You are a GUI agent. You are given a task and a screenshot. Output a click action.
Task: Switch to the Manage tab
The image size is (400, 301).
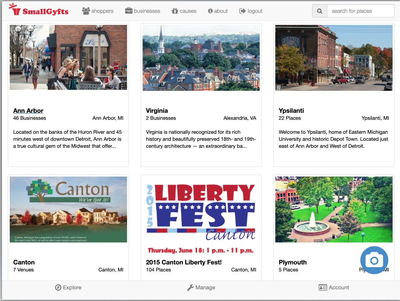coord(201,287)
